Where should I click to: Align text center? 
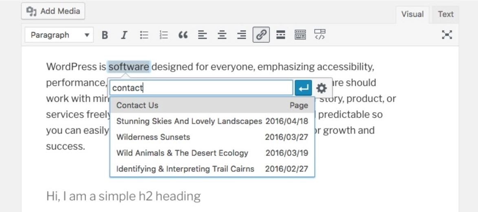point(222,35)
